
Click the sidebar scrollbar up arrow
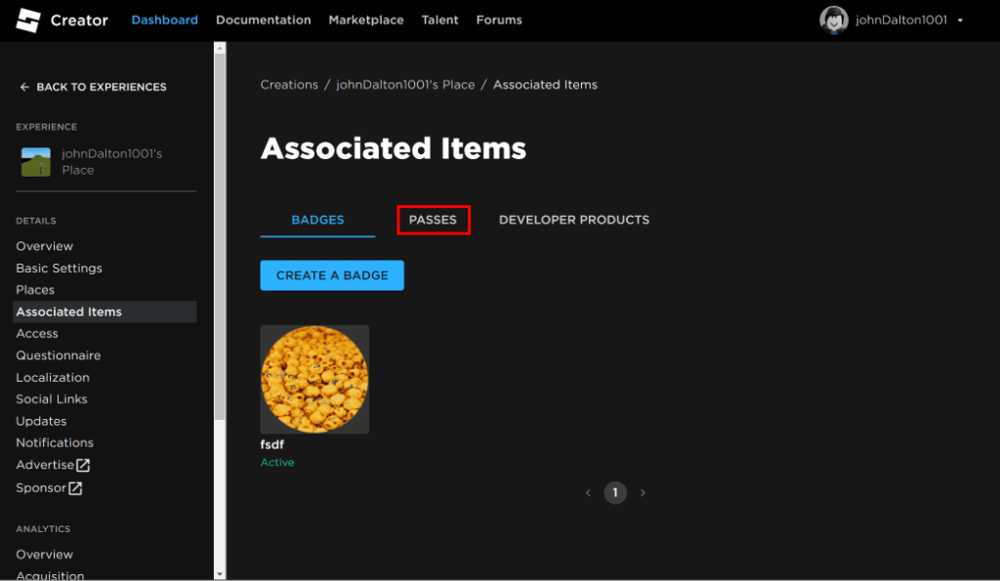click(x=220, y=48)
